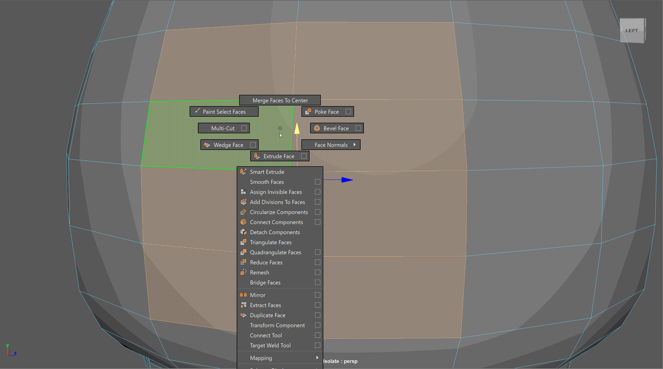Open Bridge Faces option box

317,282
